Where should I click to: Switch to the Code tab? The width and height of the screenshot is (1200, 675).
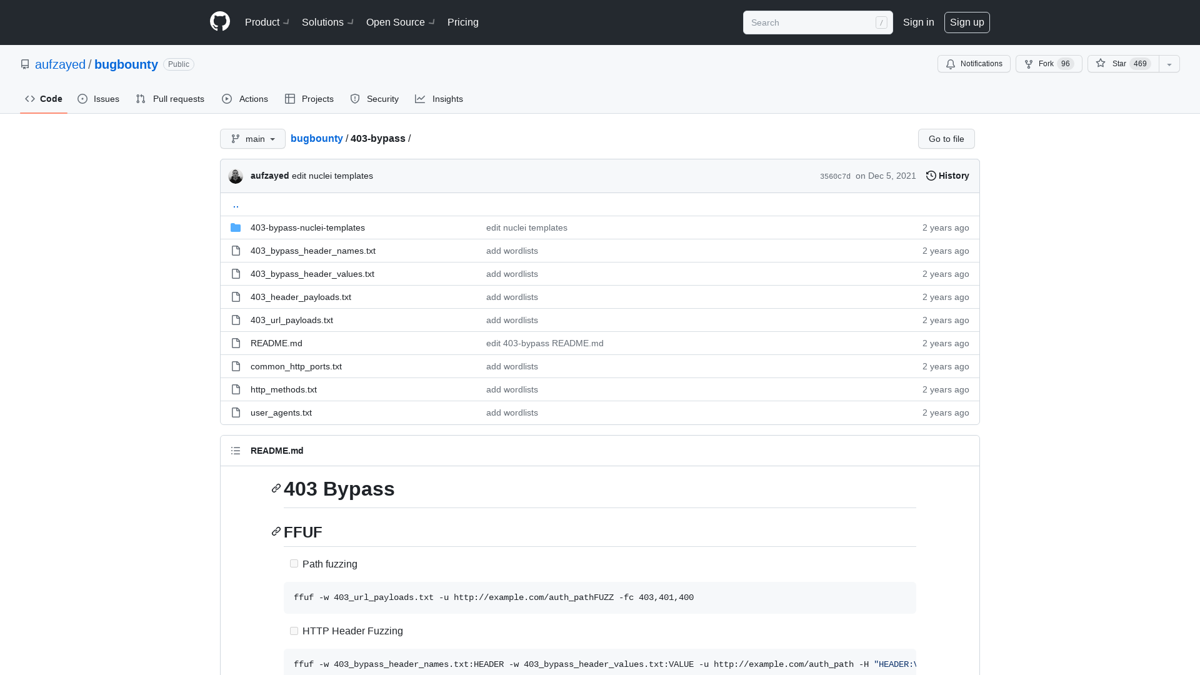click(x=44, y=99)
